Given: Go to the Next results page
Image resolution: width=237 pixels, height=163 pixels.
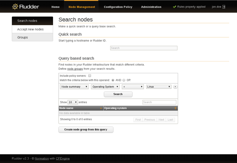Looking at the screenshot, I should [x=161, y=120].
